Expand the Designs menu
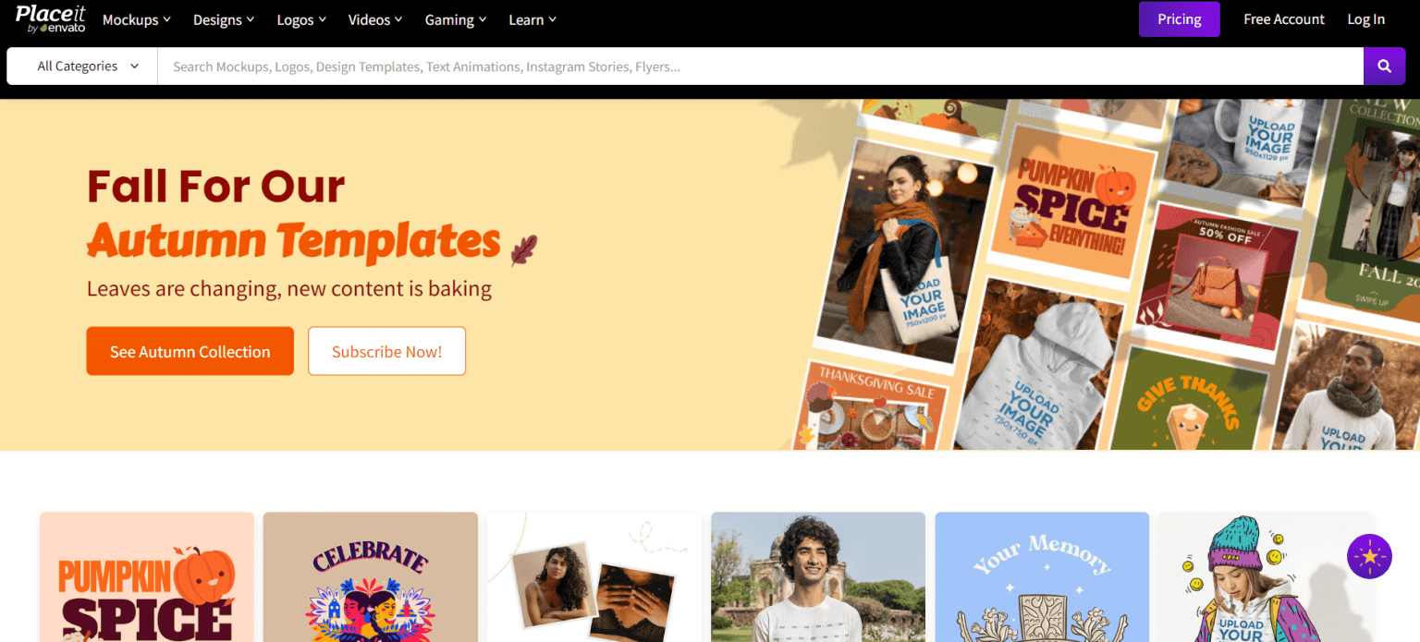 (x=223, y=19)
